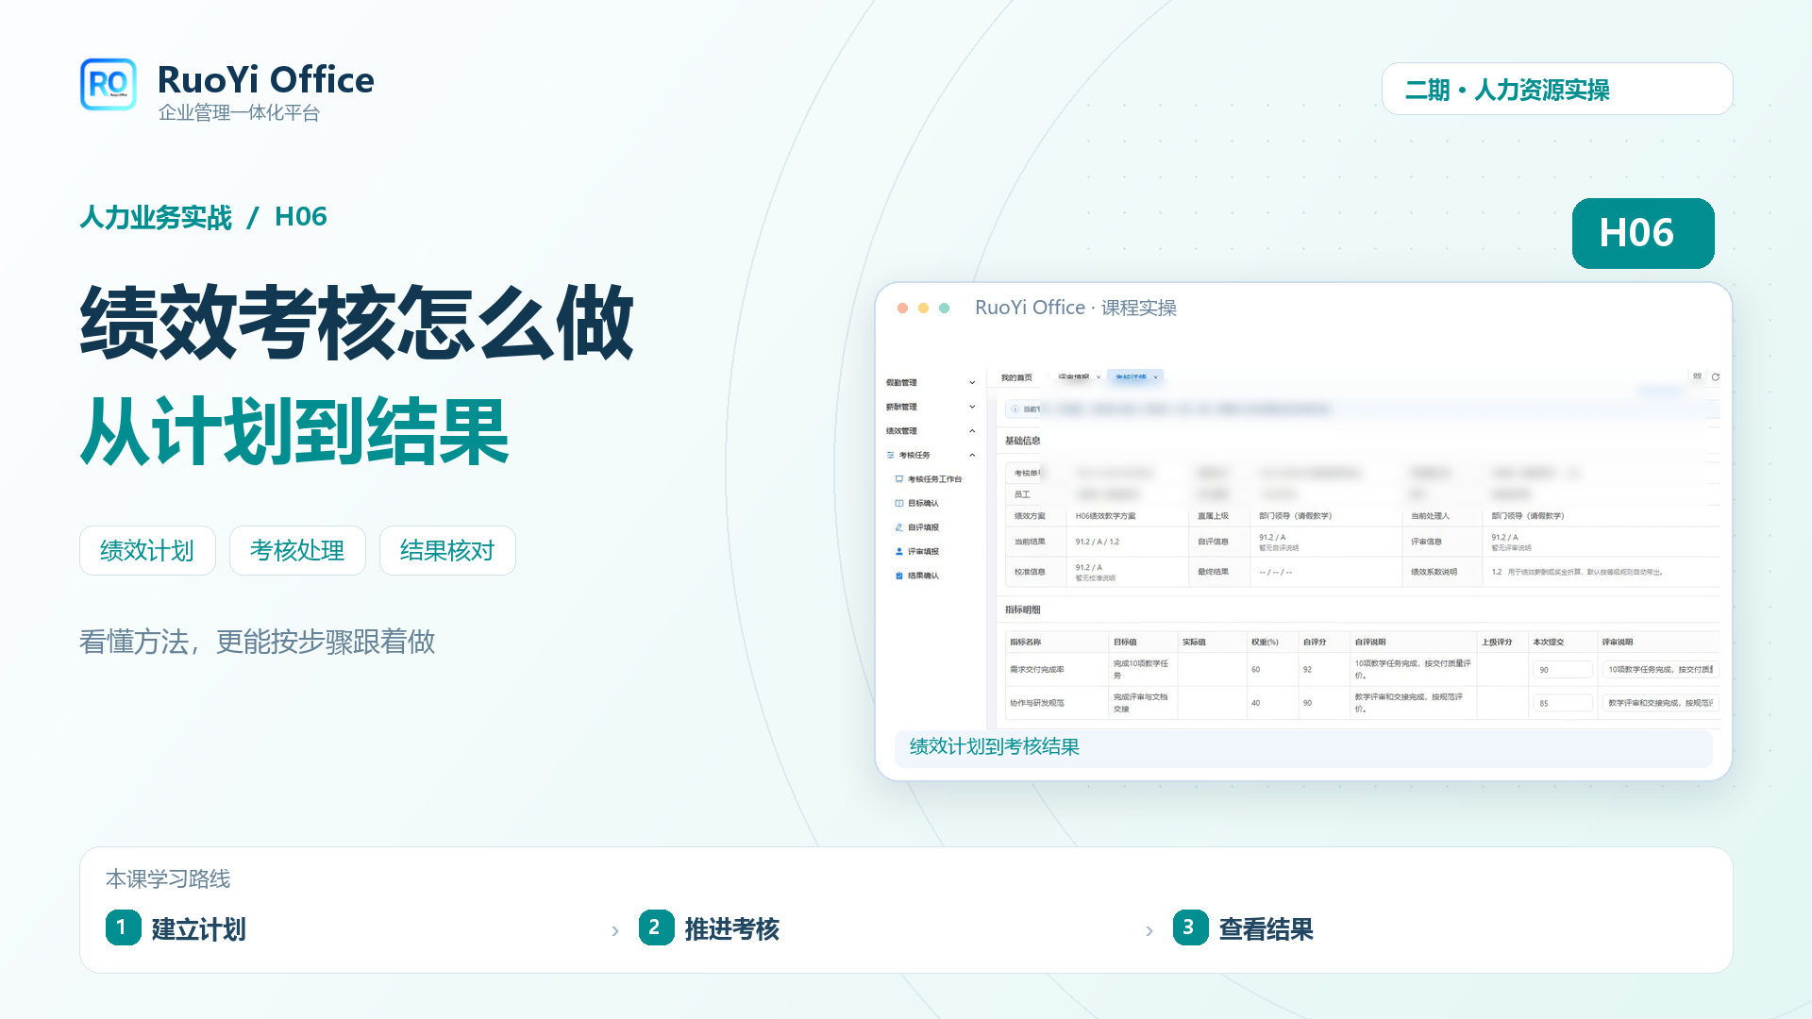Screen dimensions: 1812x1019
Task: Click the 绩效计划到考核结果 caption
Action: pos(994,746)
